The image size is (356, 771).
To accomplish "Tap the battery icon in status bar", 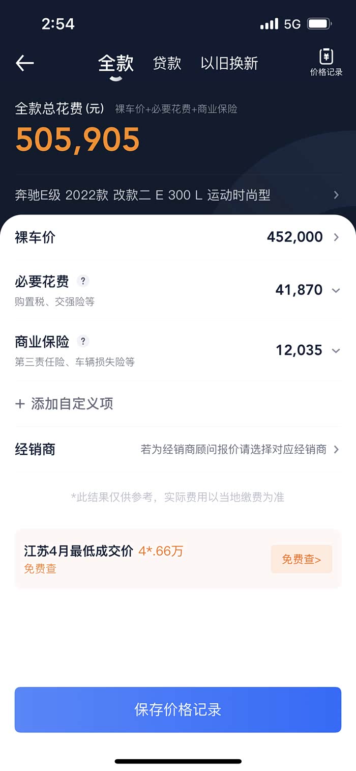I will [x=319, y=24].
